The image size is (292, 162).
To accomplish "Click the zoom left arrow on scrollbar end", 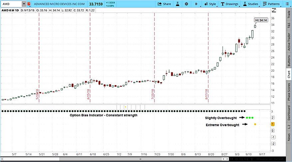I will pyautogui.click(x=223, y=159).
